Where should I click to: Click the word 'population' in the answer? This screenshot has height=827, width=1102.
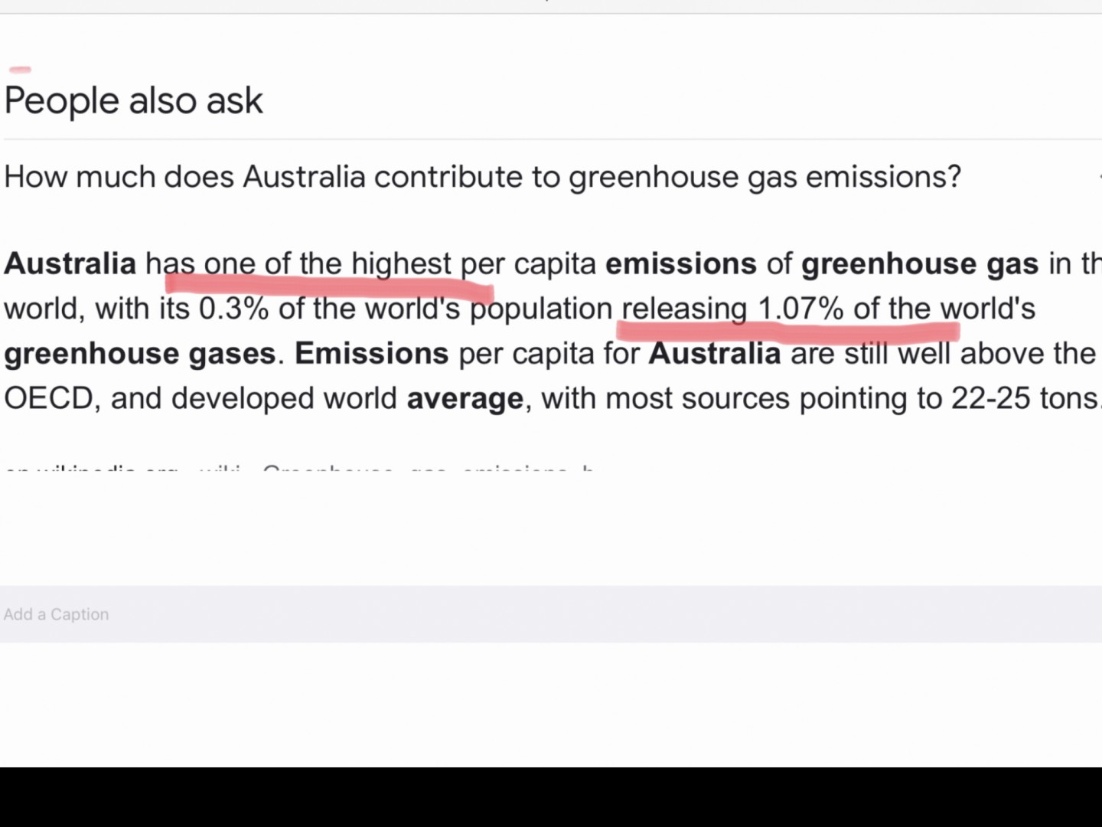pyautogui.click(x=541, y=309)
